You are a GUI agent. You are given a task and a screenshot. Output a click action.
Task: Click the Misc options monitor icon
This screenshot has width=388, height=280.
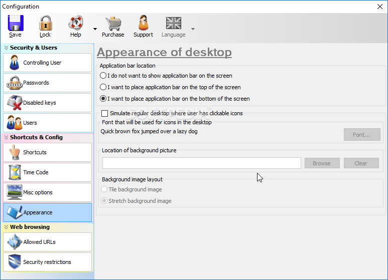point(15,192)
